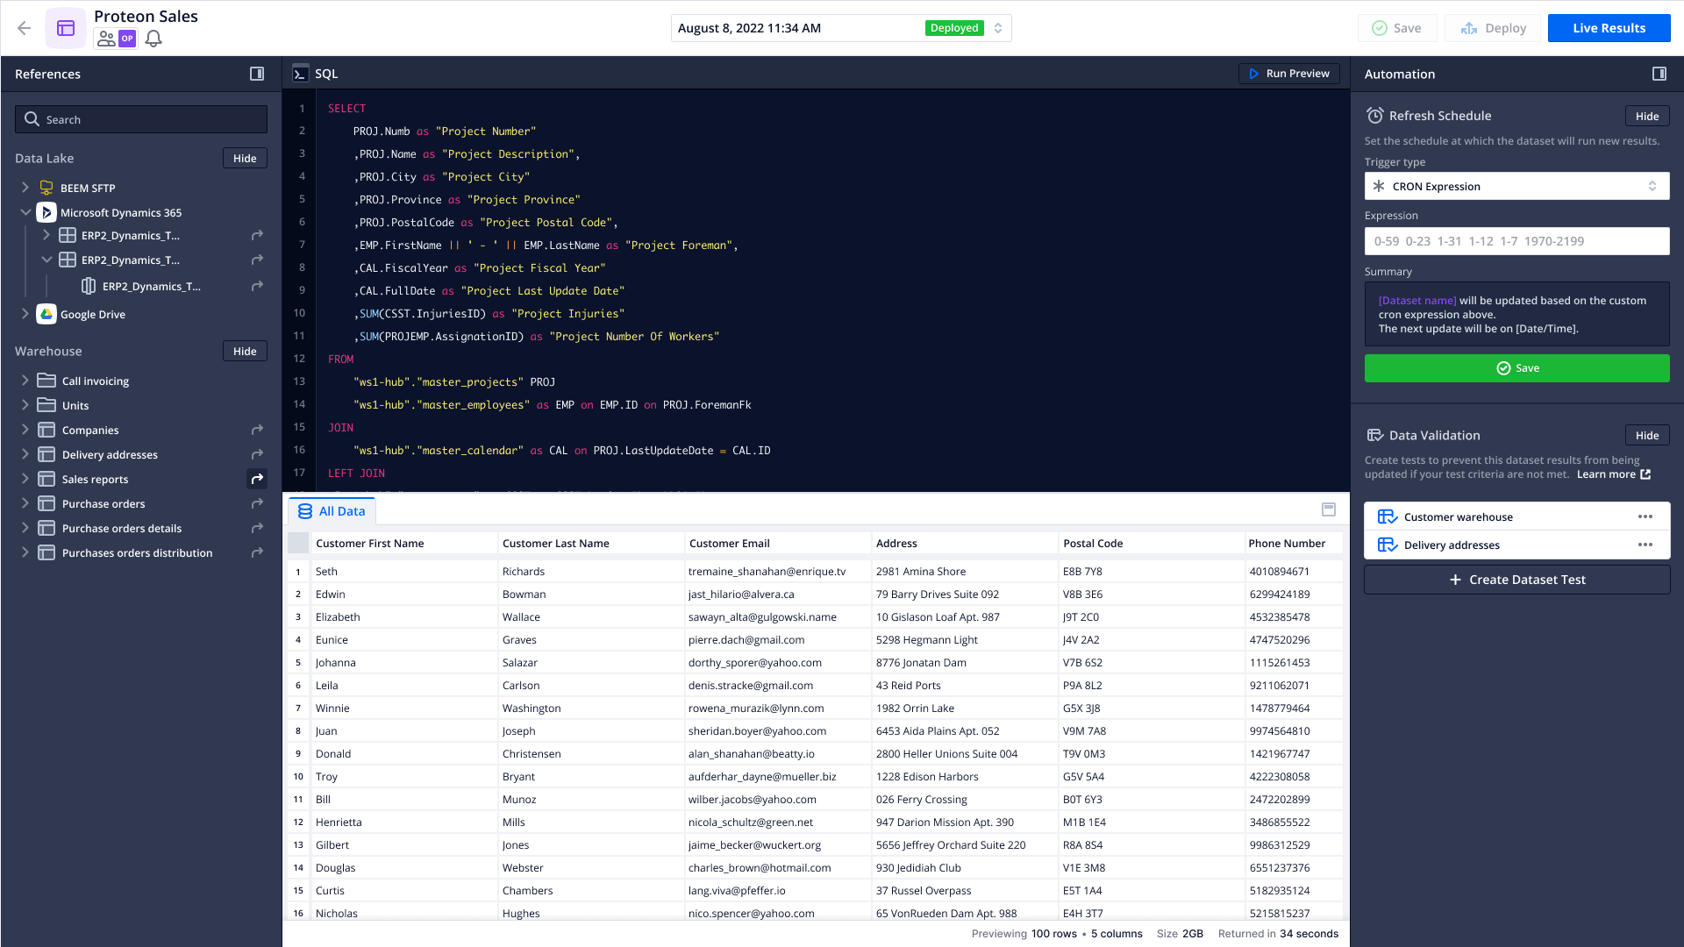
Task: Click the back arrow next to Proteon Sales
Action: [24, 28]
